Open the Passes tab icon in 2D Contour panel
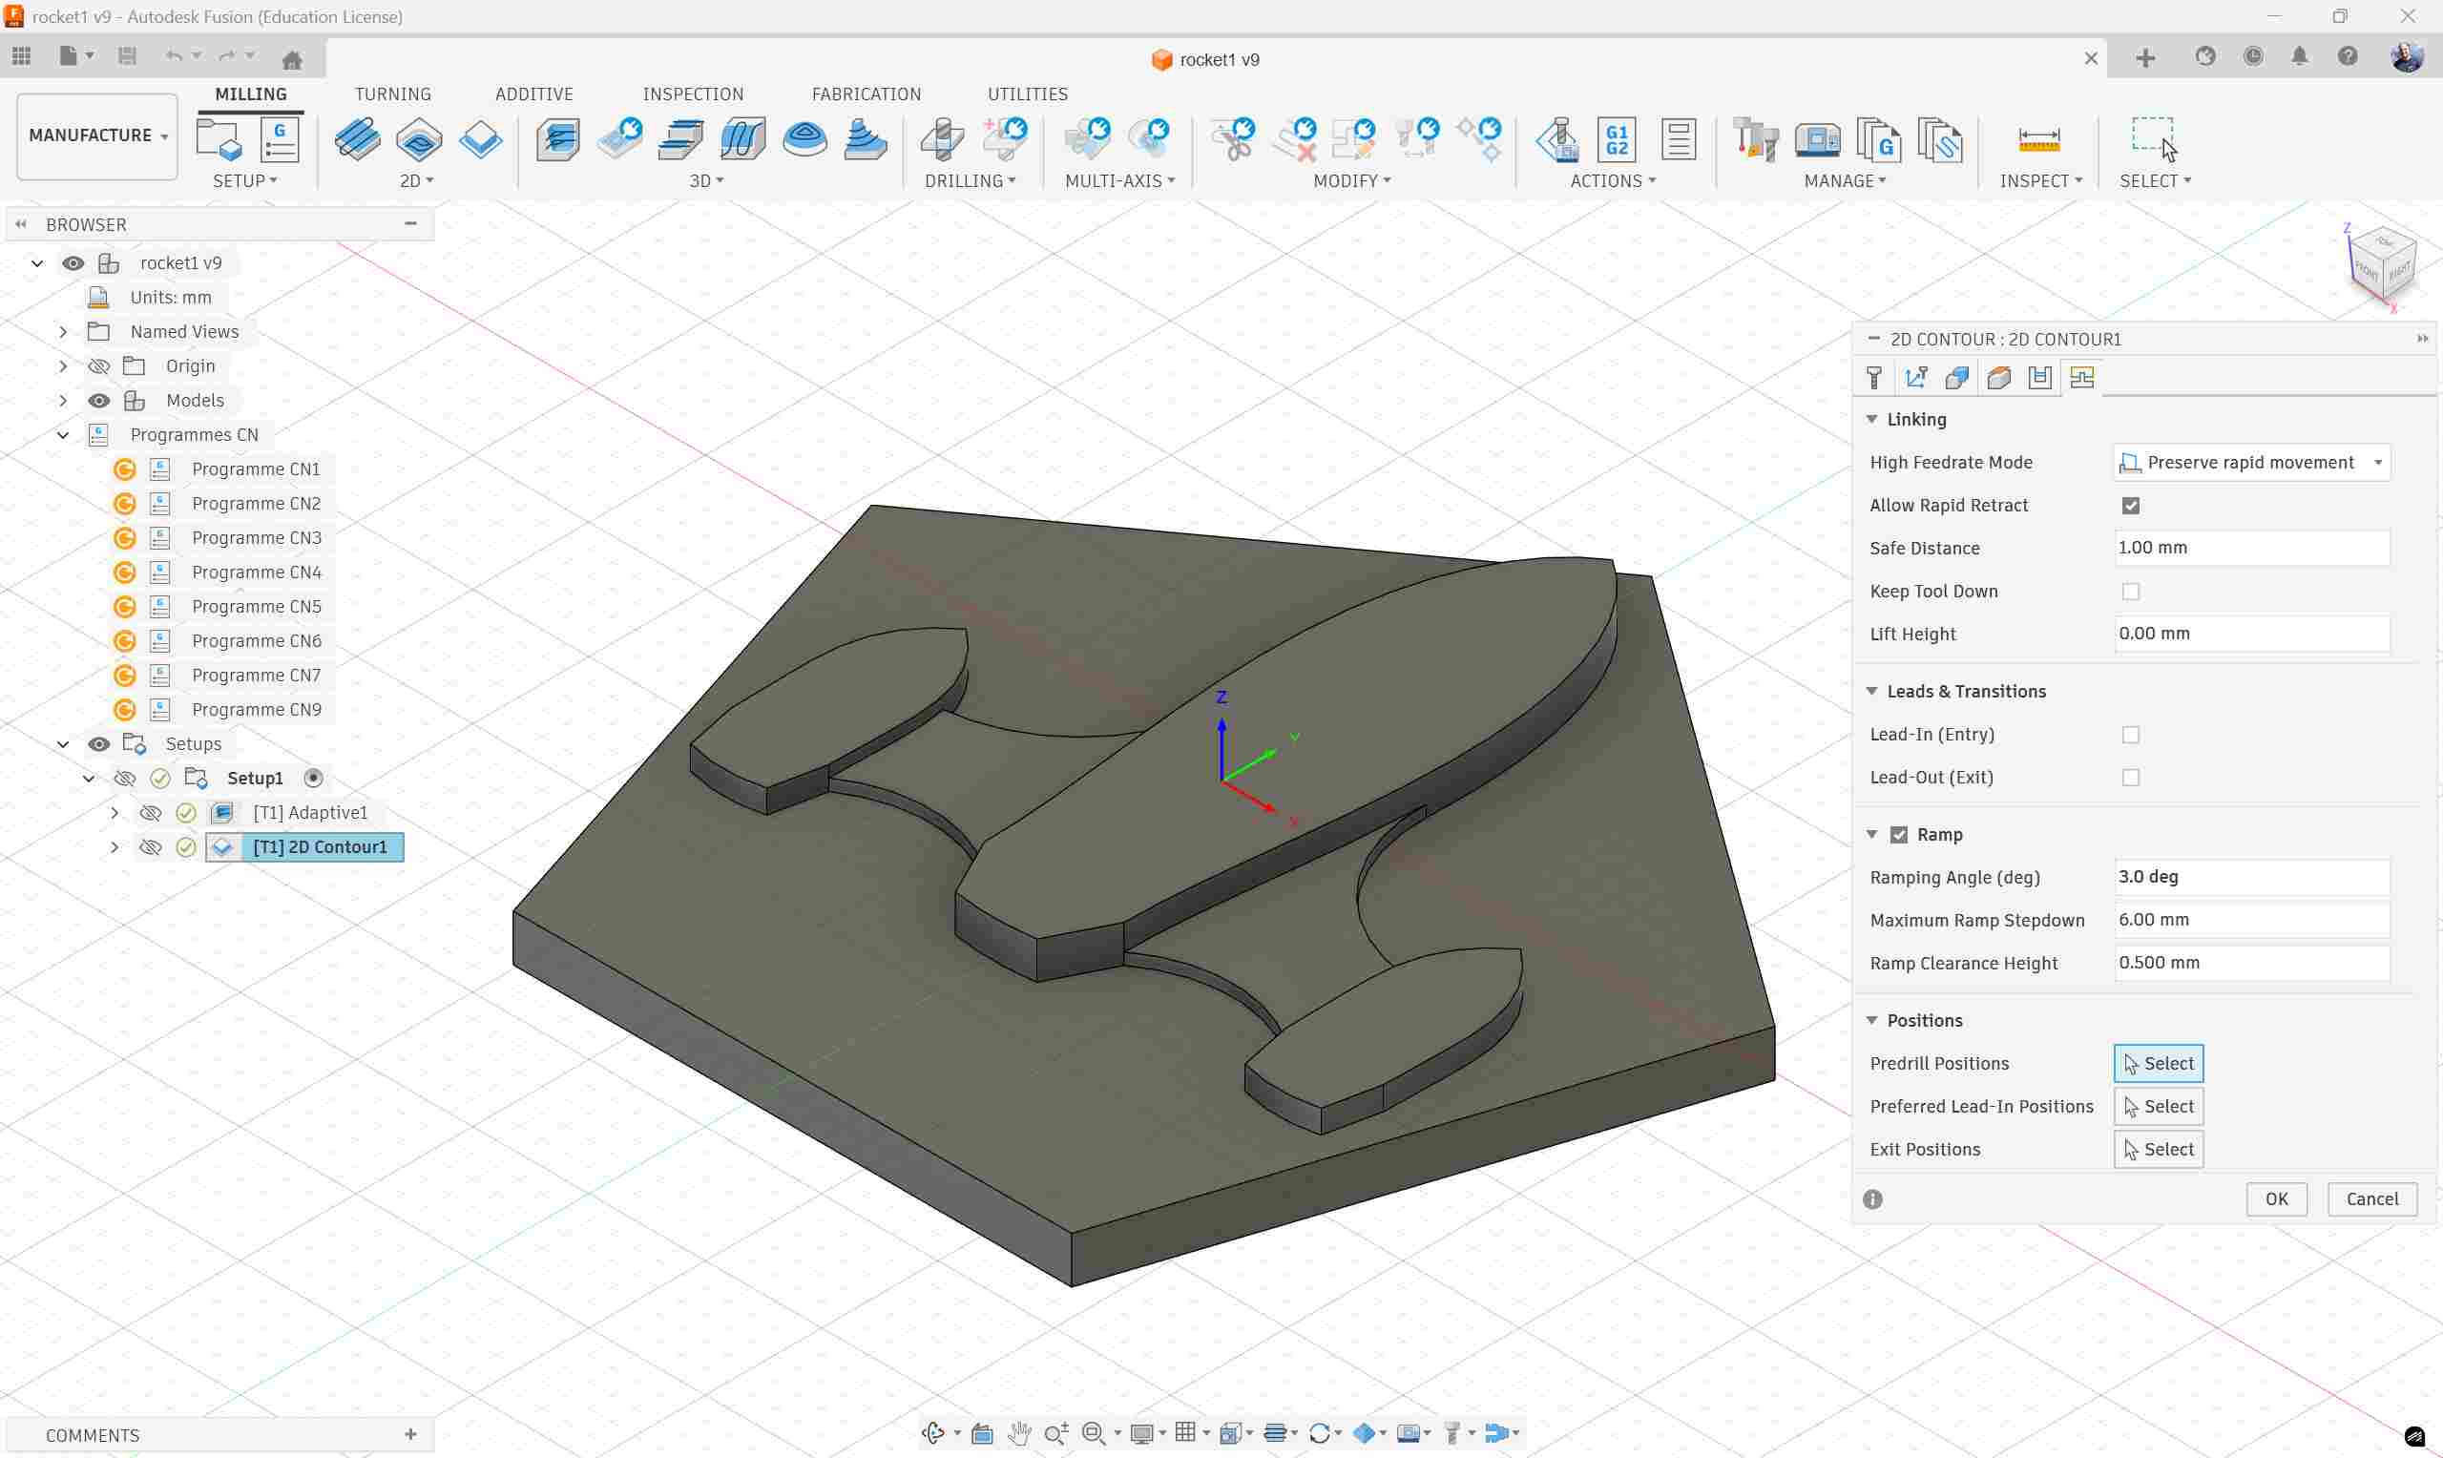 [x=2039, y=377]
